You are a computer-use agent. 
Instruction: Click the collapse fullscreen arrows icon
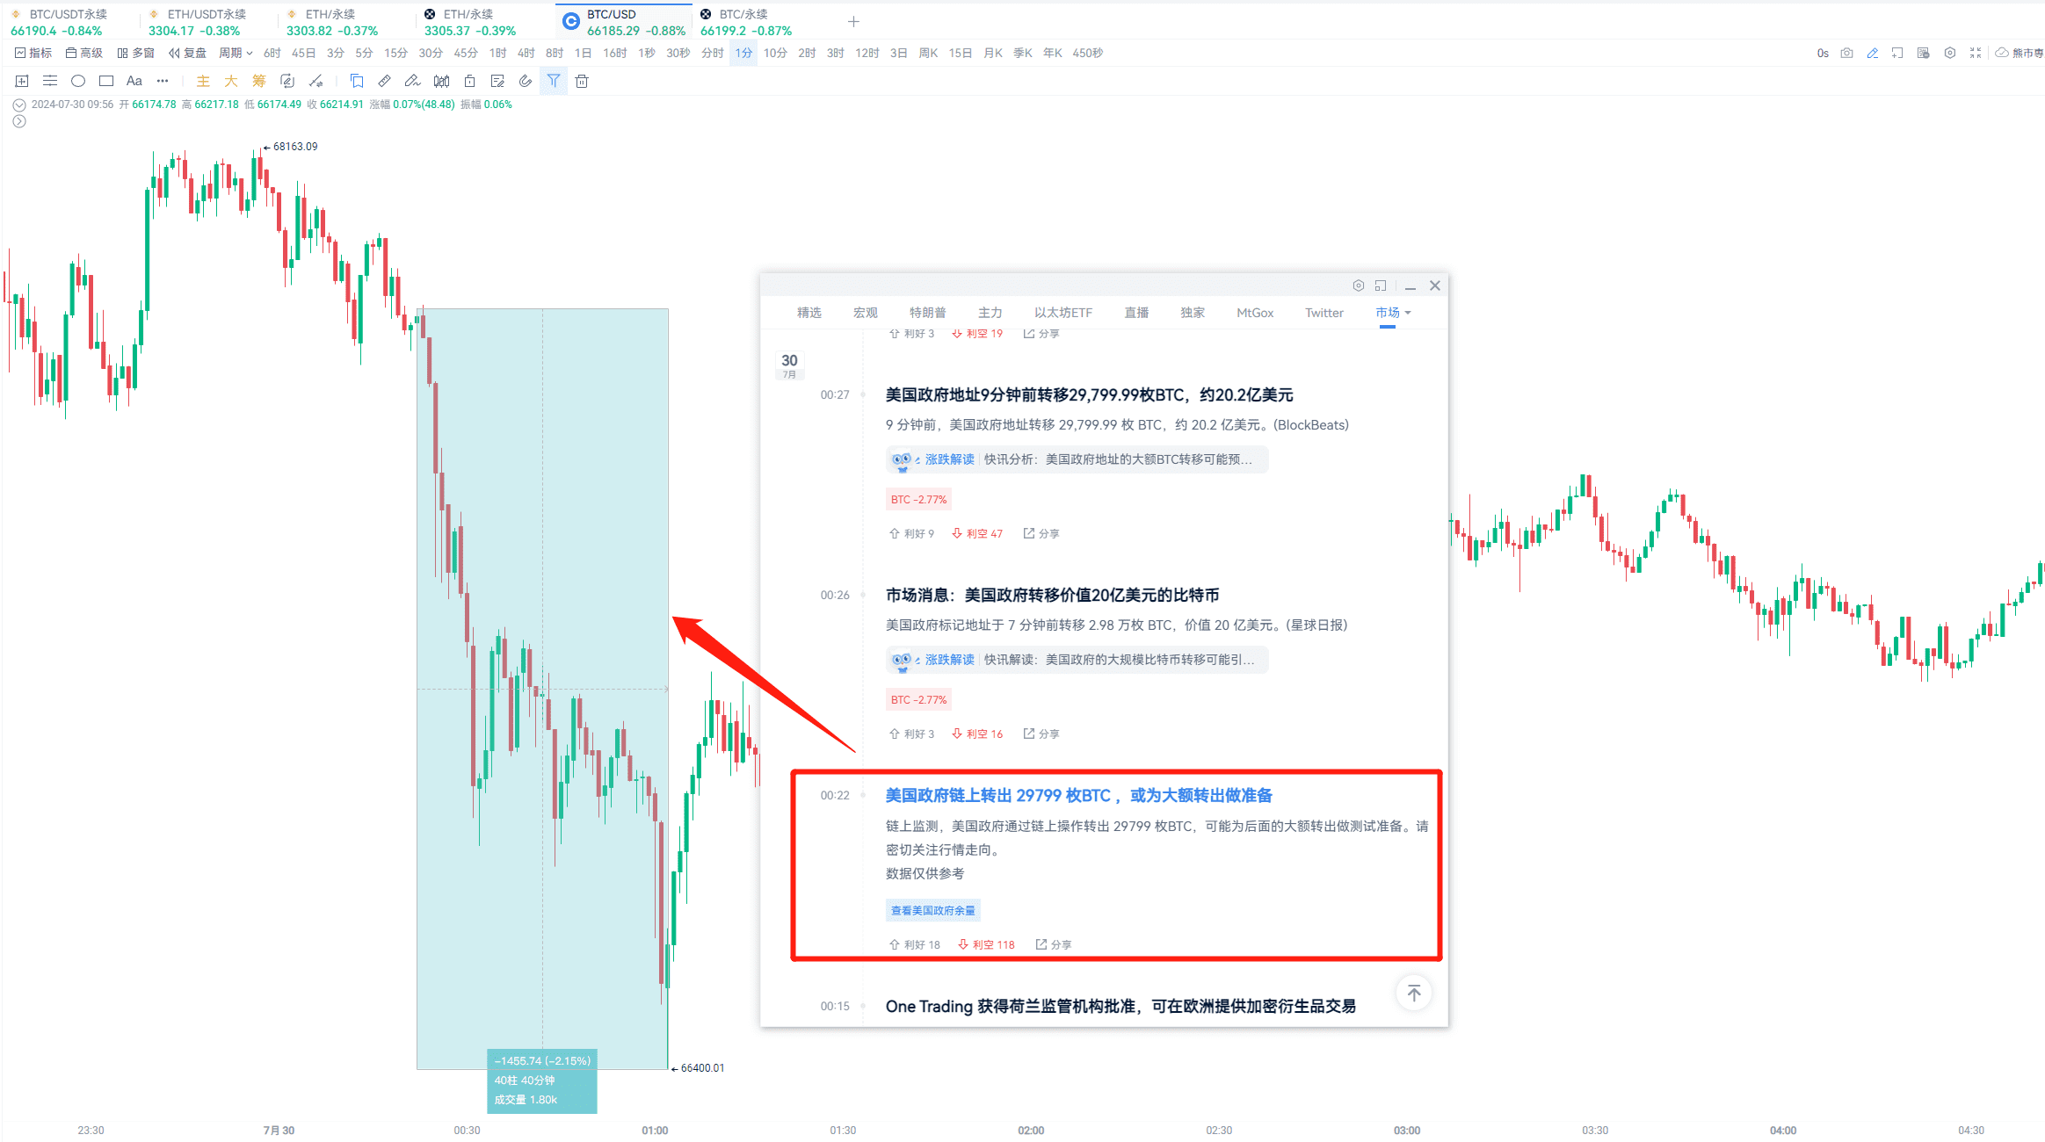click(1976, 53)
